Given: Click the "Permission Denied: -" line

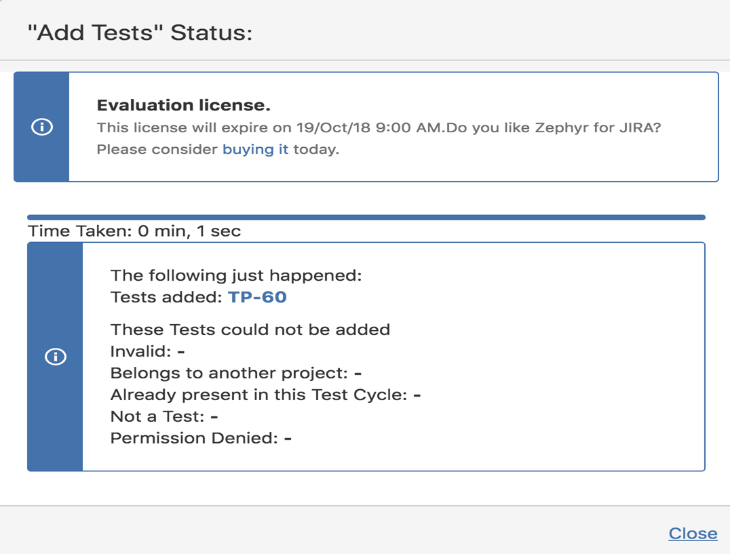Looking at the screenshot, I should click(201, 438).
